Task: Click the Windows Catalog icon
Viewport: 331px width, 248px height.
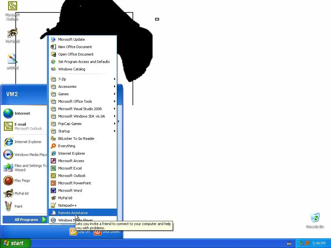Action: coord(53,69)
